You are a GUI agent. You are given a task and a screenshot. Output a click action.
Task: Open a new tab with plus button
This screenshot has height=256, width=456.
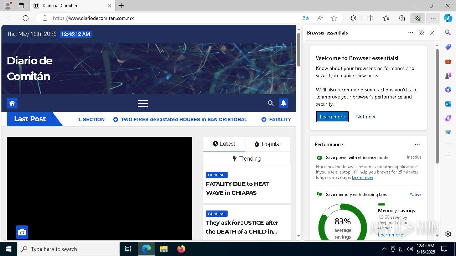(121, 6)
